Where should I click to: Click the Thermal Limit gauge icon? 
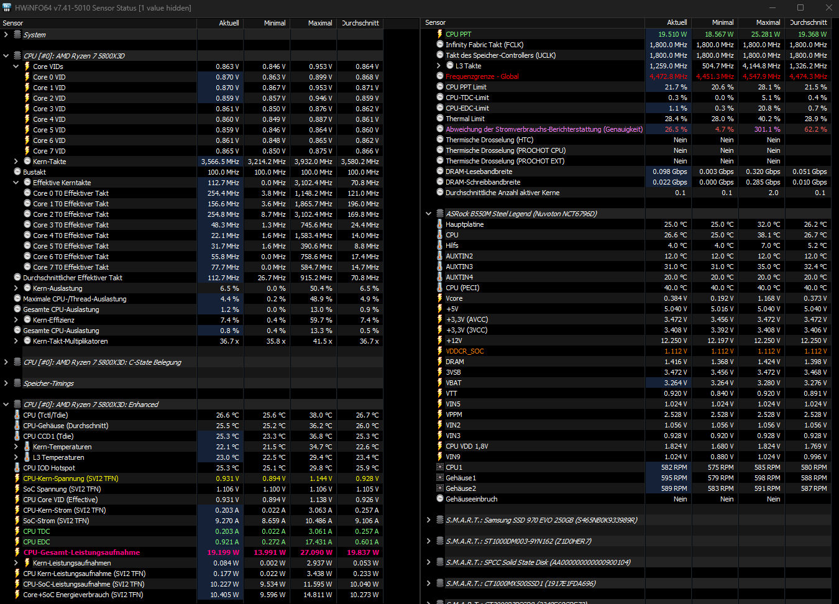coord(440,119)
